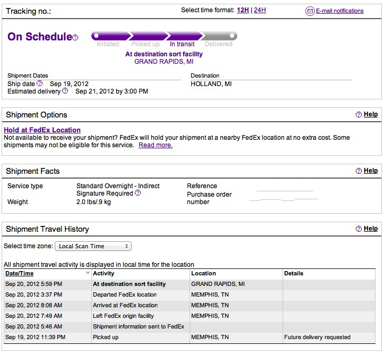Viewport: 384px width, 354px height.
Task: Toggle sort arrow in Date/Time column
Action: click(x=88, y=273)
